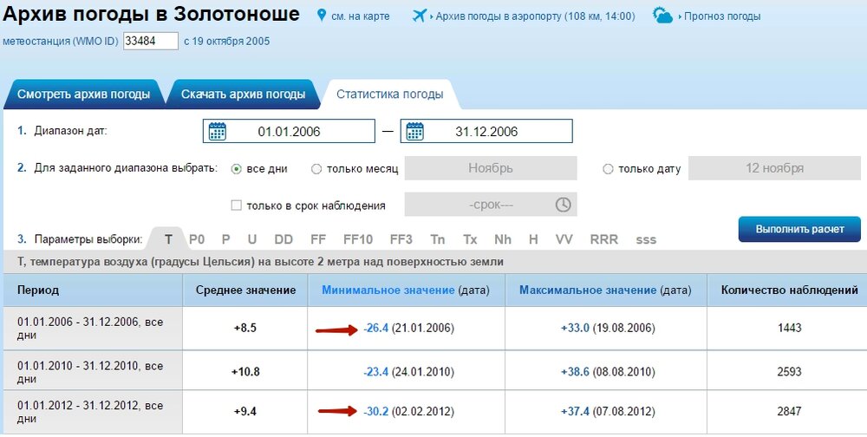The image size is (867, 437).
Task: Enable 'только в срок наблюдения' checkbox
Action: (236, 205)
